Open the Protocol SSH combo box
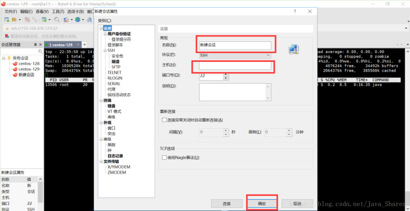 click(235, 55)
